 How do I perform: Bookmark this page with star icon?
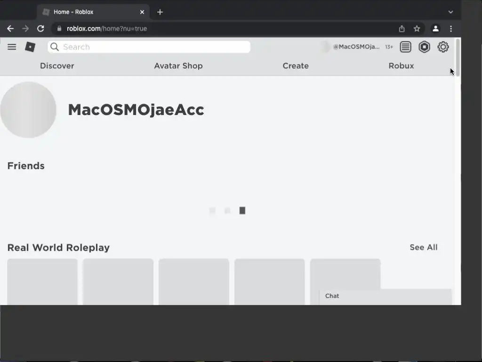click(417, 29)
